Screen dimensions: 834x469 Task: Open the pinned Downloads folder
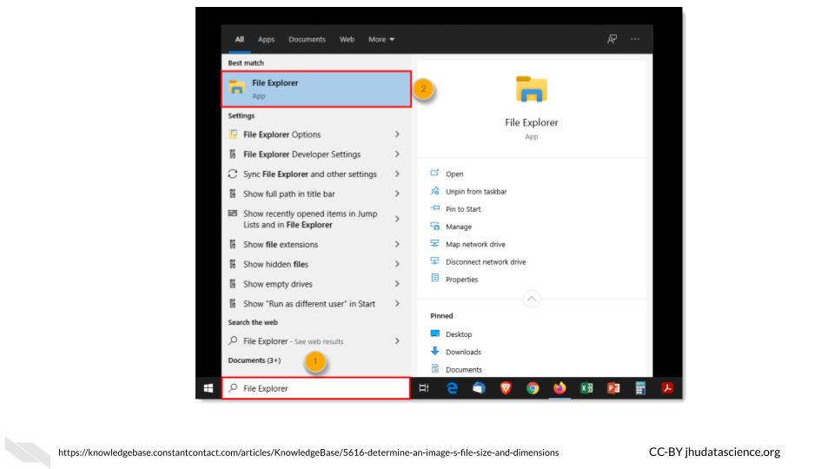463,352
